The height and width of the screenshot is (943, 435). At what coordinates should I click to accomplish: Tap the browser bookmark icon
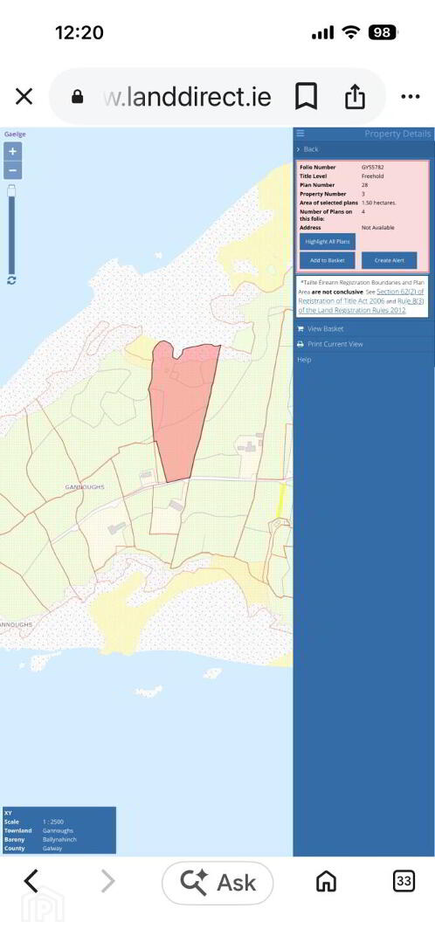pyautogui.click(x=307, y=96)
